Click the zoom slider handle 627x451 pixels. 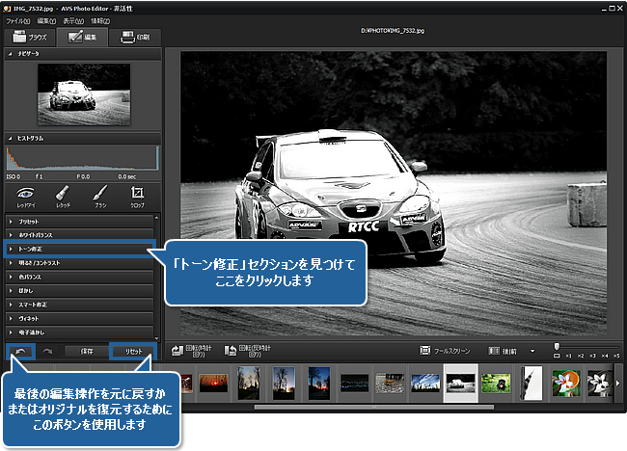(557, 345)
